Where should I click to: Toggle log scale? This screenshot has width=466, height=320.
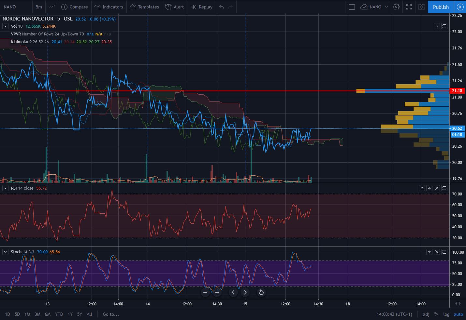[x=446, y=314]
